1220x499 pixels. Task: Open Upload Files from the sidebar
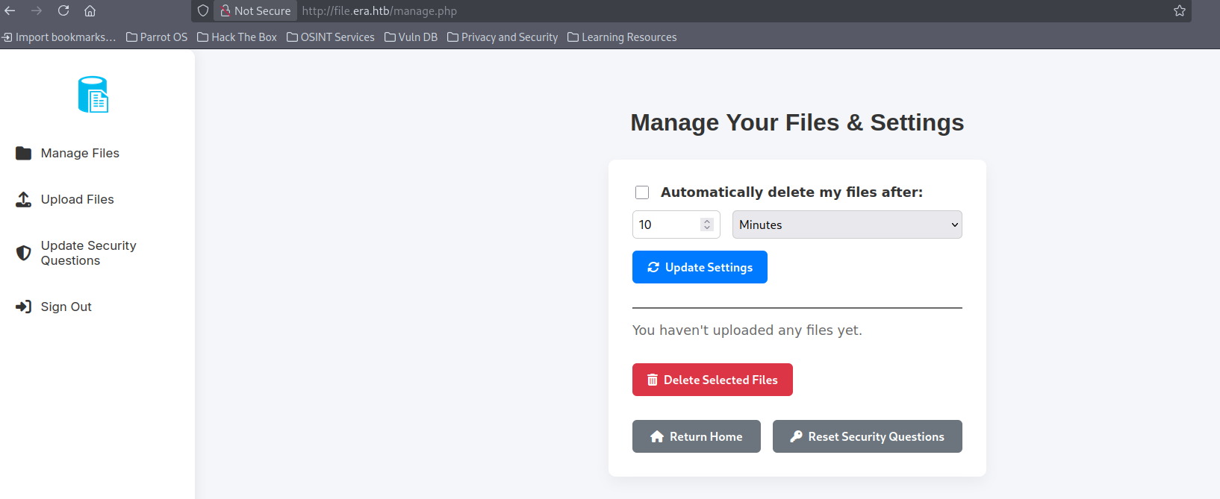coord(77,199)
